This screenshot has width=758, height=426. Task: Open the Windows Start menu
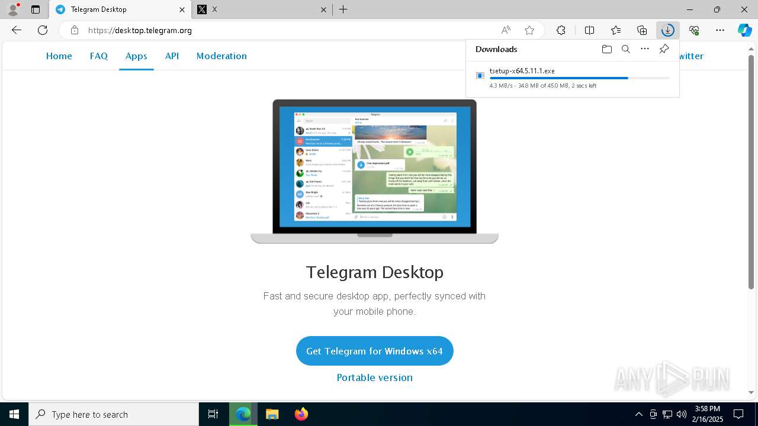point(14,414)
